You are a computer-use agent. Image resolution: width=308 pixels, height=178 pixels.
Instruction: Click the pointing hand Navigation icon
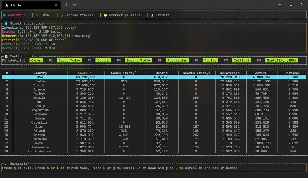tap(6, 164)
